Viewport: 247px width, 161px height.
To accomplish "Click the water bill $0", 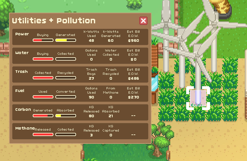I will [x=133, y=59].
